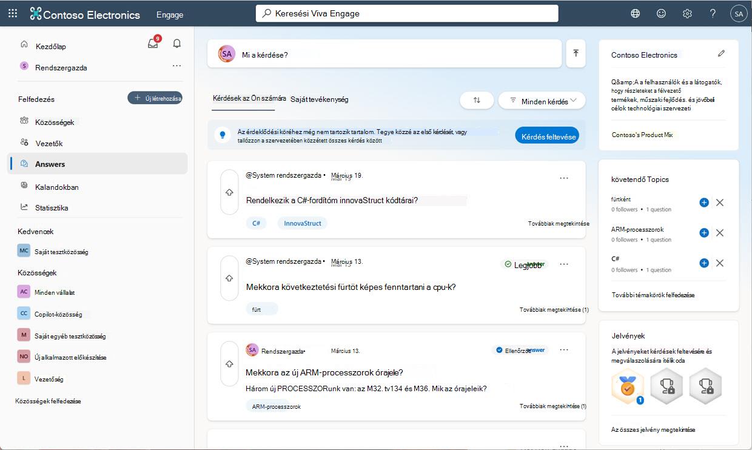
Task: Click the Kérdés feltevése button
Action: [546, 136]
